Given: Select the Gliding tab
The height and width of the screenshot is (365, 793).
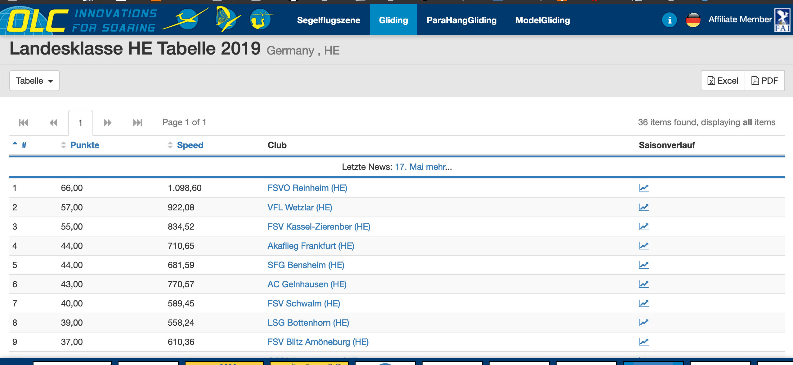Looking at the screenshot, I should click(393, 20).
